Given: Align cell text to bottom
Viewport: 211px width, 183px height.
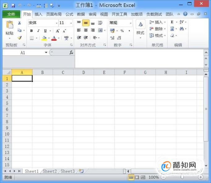Looking at the screenshot, I should point(93,23).
